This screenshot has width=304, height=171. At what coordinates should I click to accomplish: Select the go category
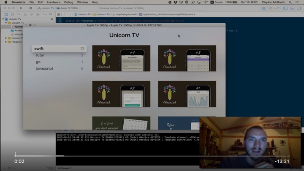point(60,62)
